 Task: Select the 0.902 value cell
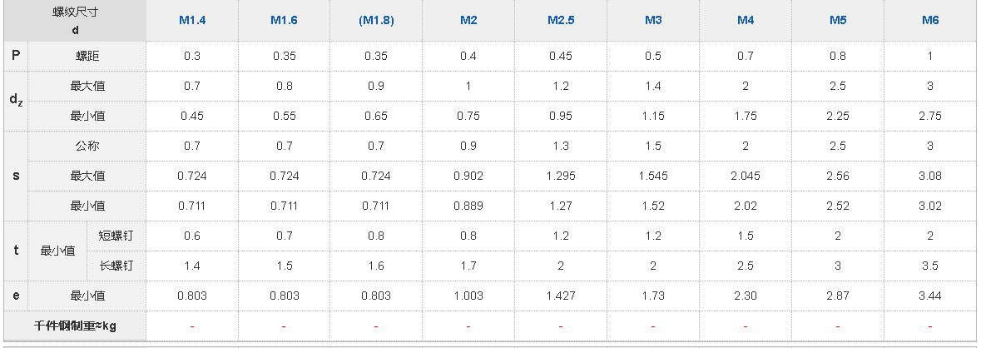[x=468, y=176]
